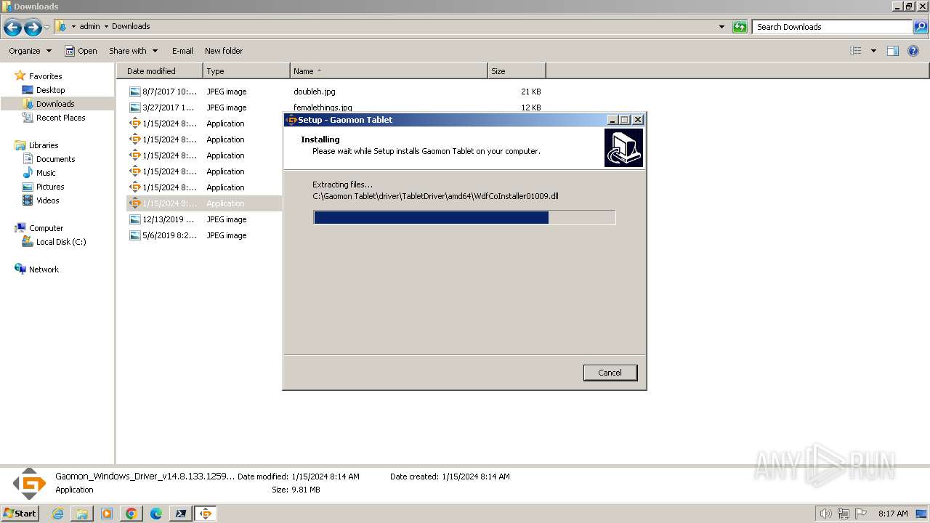
Task: Click the New folder button
Action: tap(224, 51)
